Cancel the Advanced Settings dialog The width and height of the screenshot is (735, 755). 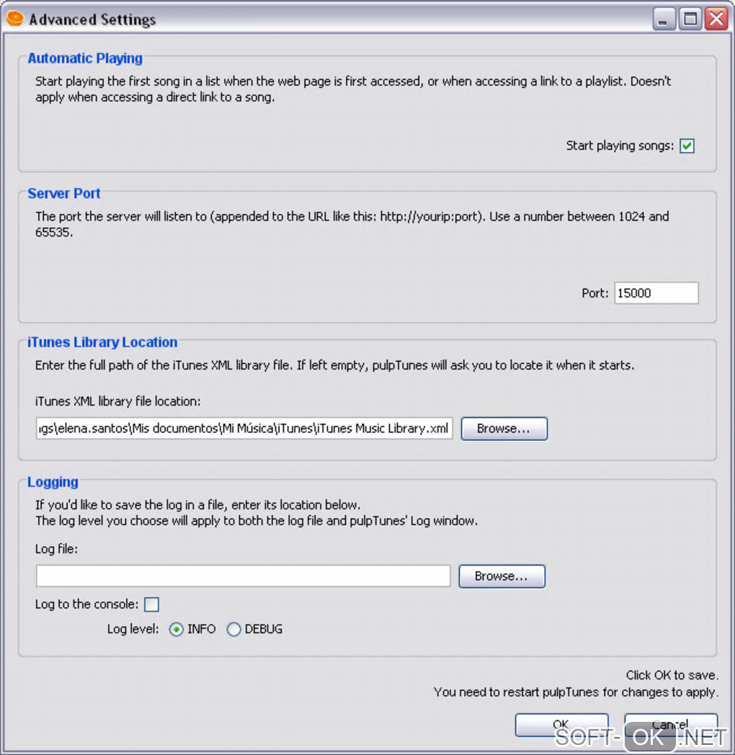pos(671,725)
